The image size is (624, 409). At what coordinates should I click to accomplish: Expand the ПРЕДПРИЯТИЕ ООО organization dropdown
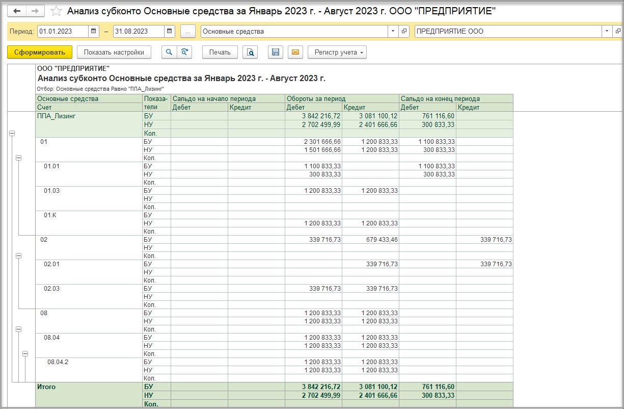point(607,31)
